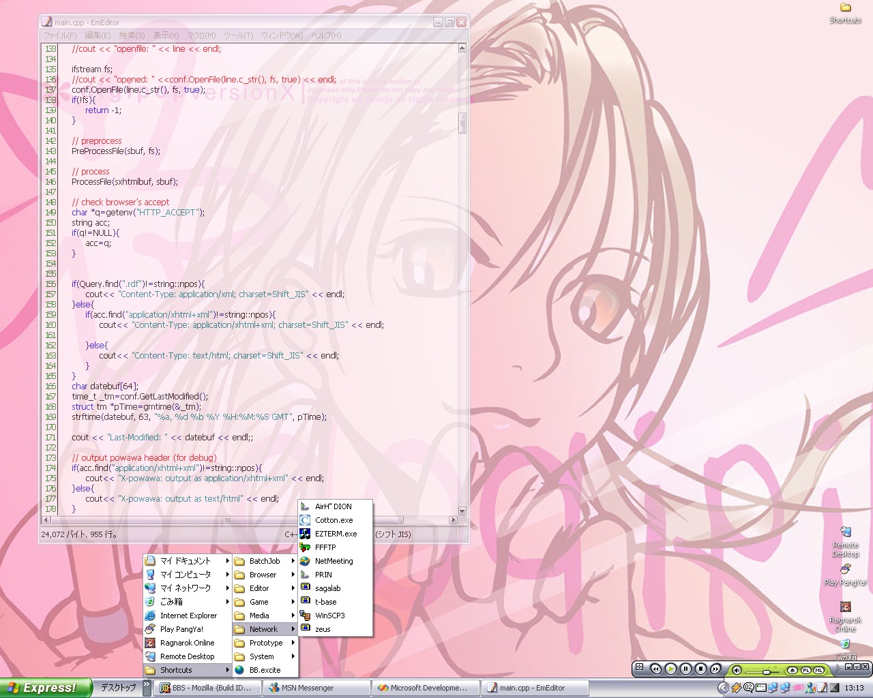The width and height of the screenshot is (873, 698).
Task: Open WinSCP3 from the Network menu
Action: [x=329, y=616]
